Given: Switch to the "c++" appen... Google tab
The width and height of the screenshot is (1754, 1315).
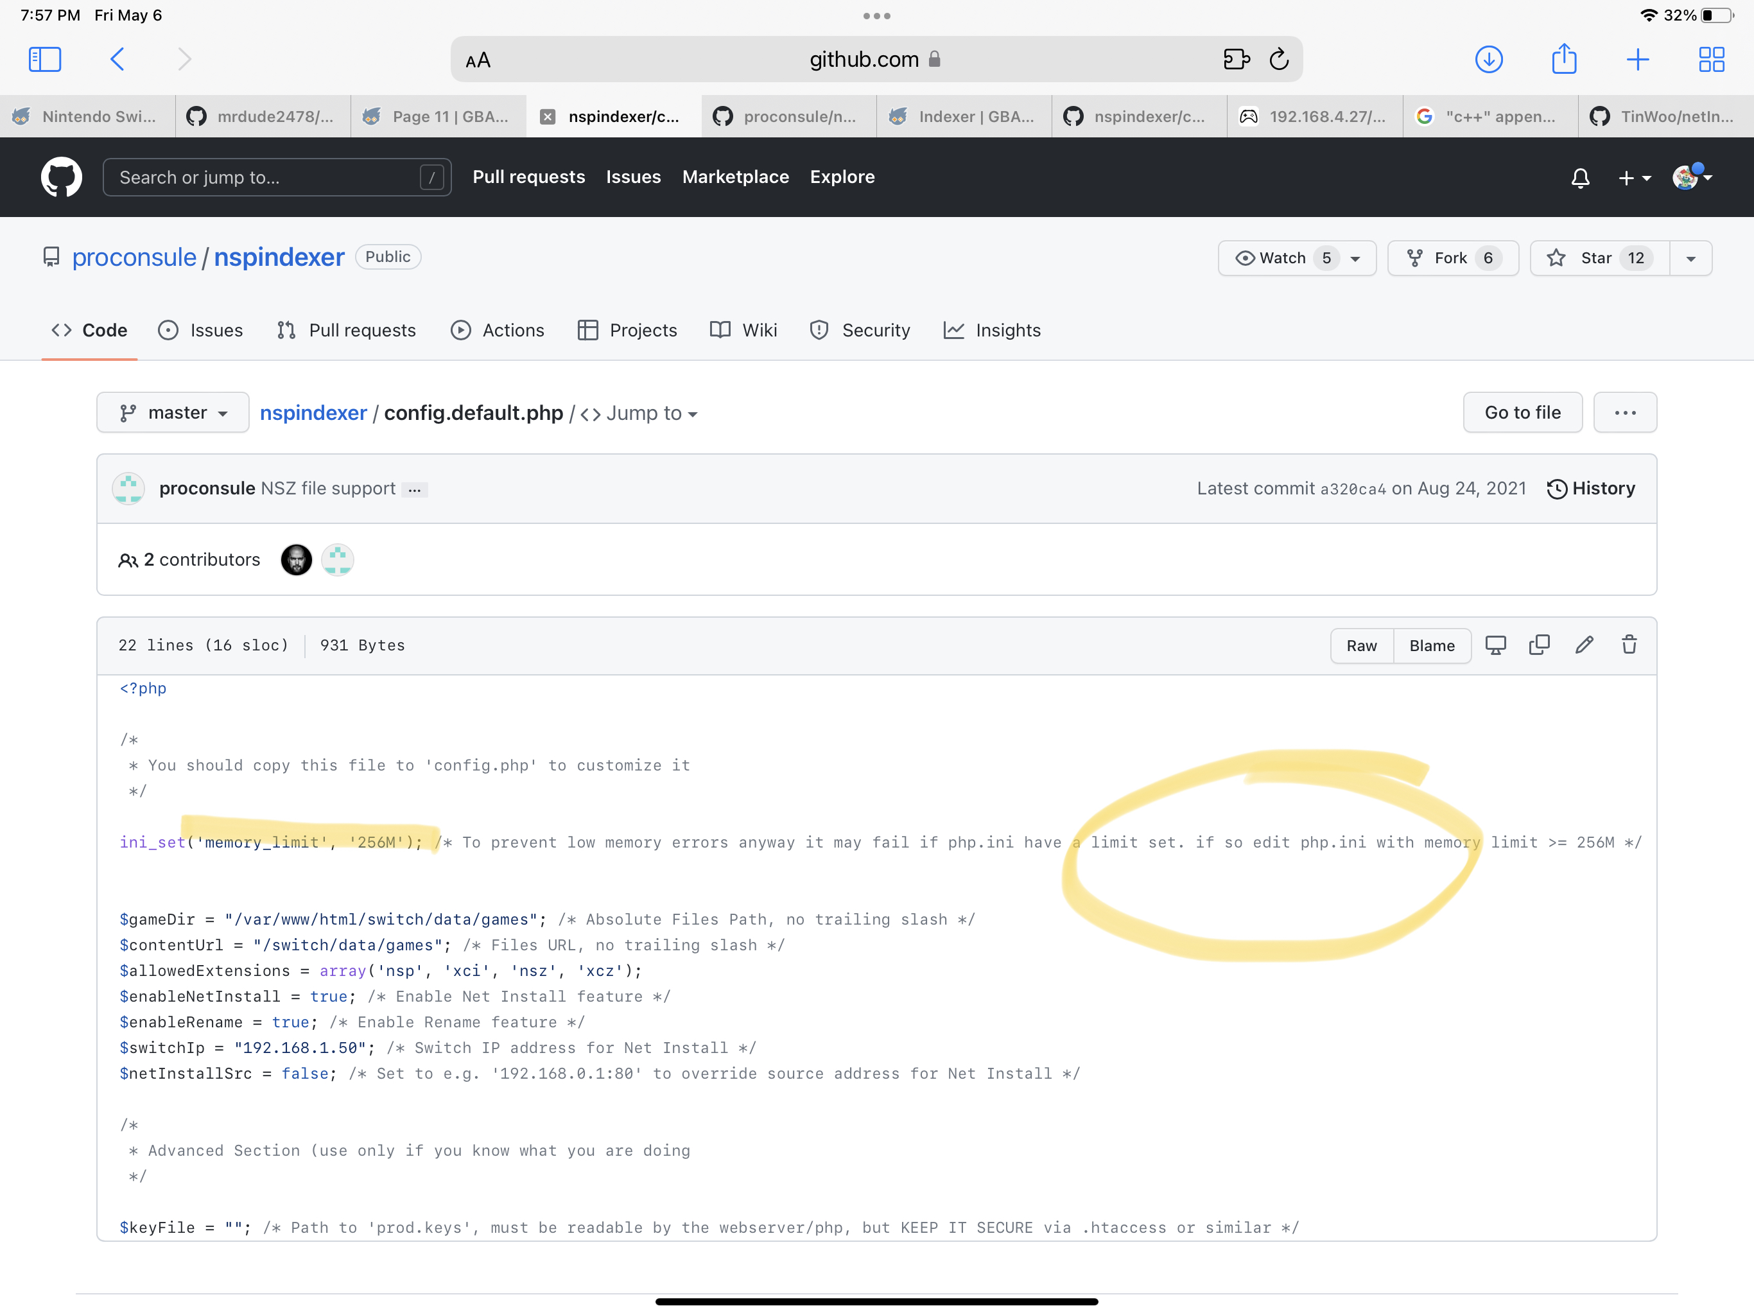Looking at the screenshot, I should click(1491, 117).
